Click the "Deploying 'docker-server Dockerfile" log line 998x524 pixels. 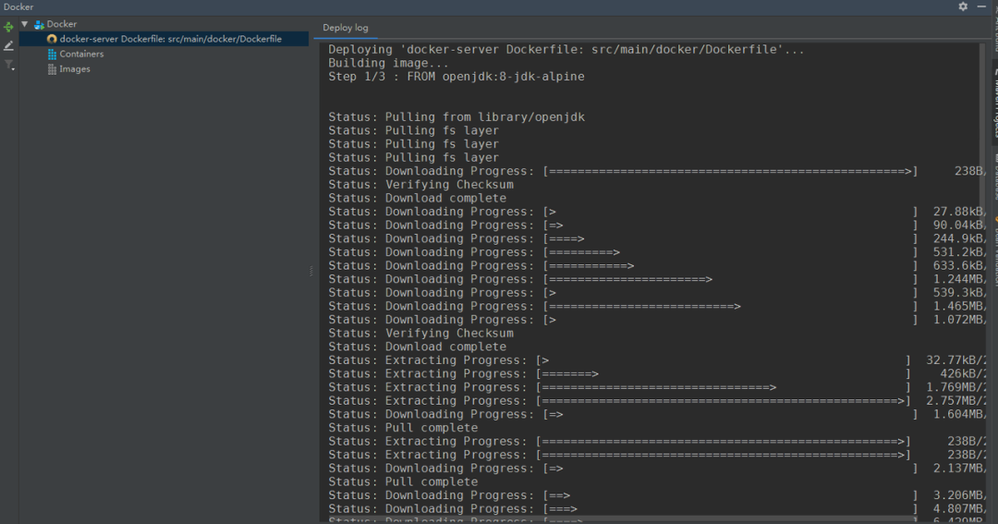click(x=566, y=50)
